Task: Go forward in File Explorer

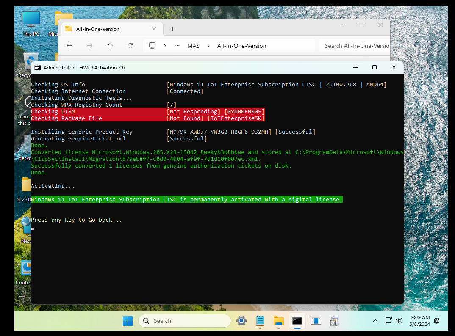Action: 90,46
